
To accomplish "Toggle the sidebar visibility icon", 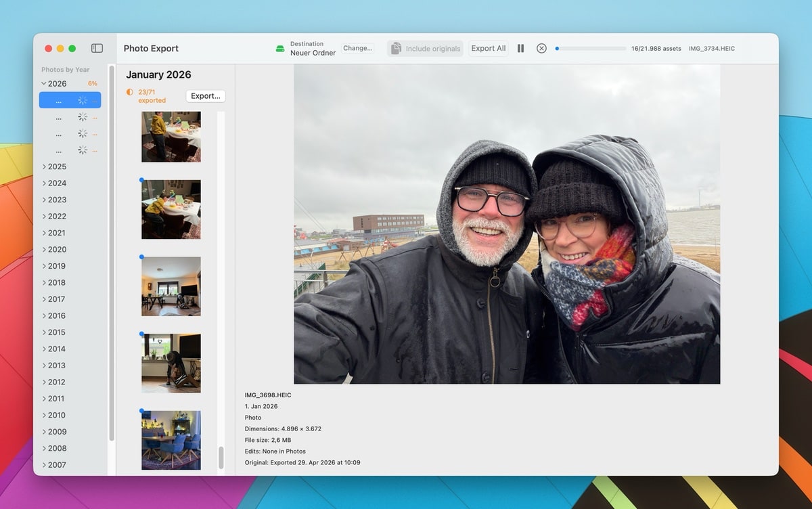I will [x=97, y=48].
